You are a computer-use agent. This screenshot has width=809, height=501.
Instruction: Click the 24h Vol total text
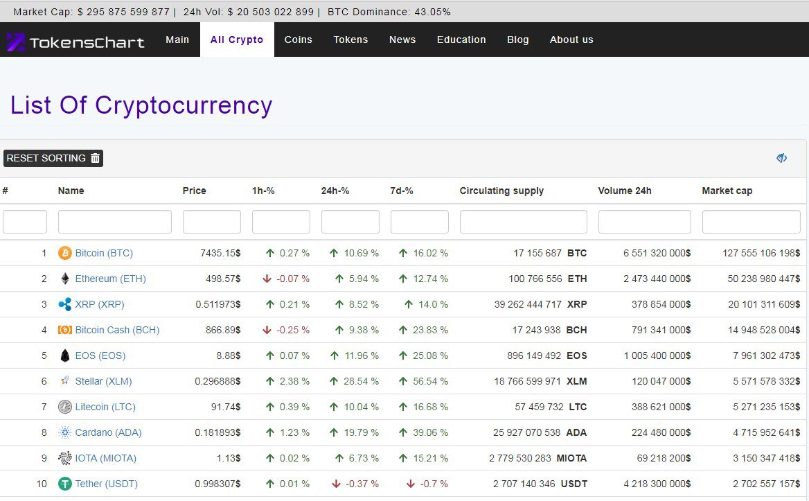248,12
